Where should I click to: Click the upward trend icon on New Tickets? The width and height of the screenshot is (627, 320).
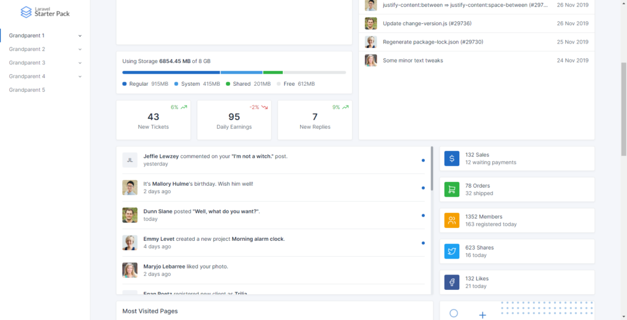click(184, 107)
